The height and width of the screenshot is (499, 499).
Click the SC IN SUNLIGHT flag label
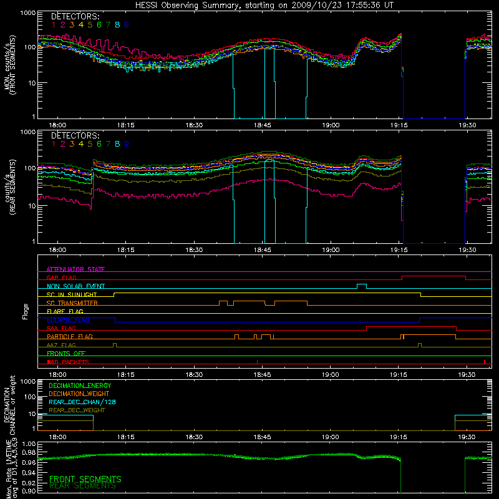click(72, 294)
